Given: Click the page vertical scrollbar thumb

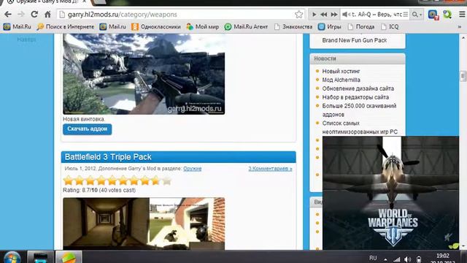Looking at the screenshot, I should (463, 76).
